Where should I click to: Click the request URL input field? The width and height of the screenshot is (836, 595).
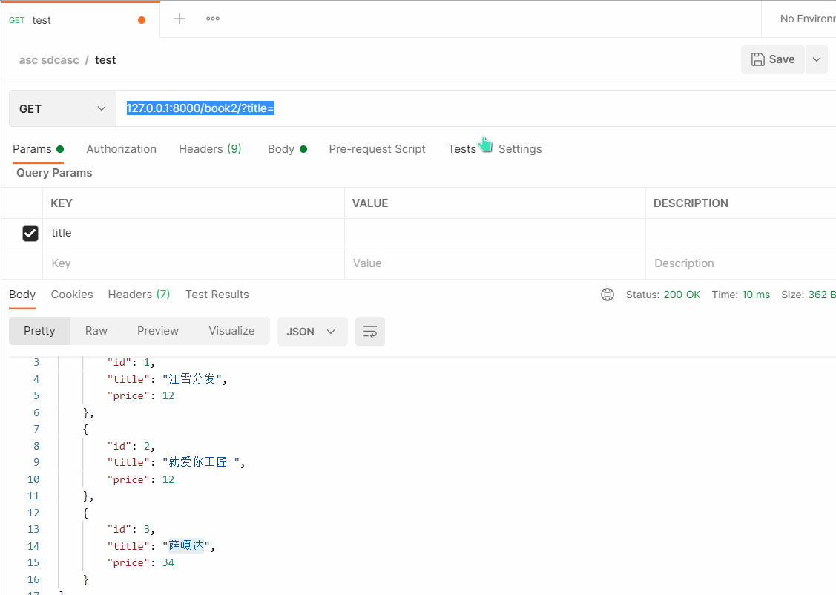475,108
